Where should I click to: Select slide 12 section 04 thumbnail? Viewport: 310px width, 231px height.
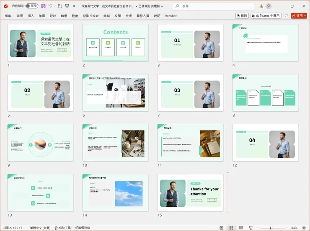click(x=266, y=143)
